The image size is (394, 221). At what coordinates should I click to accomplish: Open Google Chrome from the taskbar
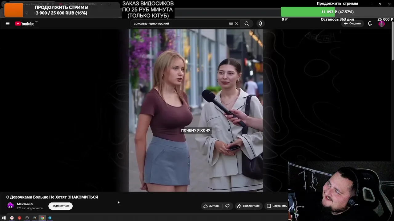[x=42, y=218]
